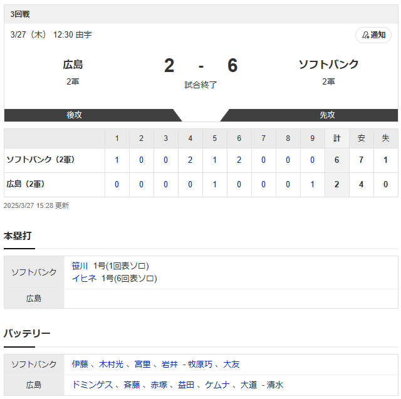Open pitcher link 岩井
Image resolution: width=401 pixels, height=399 pixels.
click(x=169, y=365)
